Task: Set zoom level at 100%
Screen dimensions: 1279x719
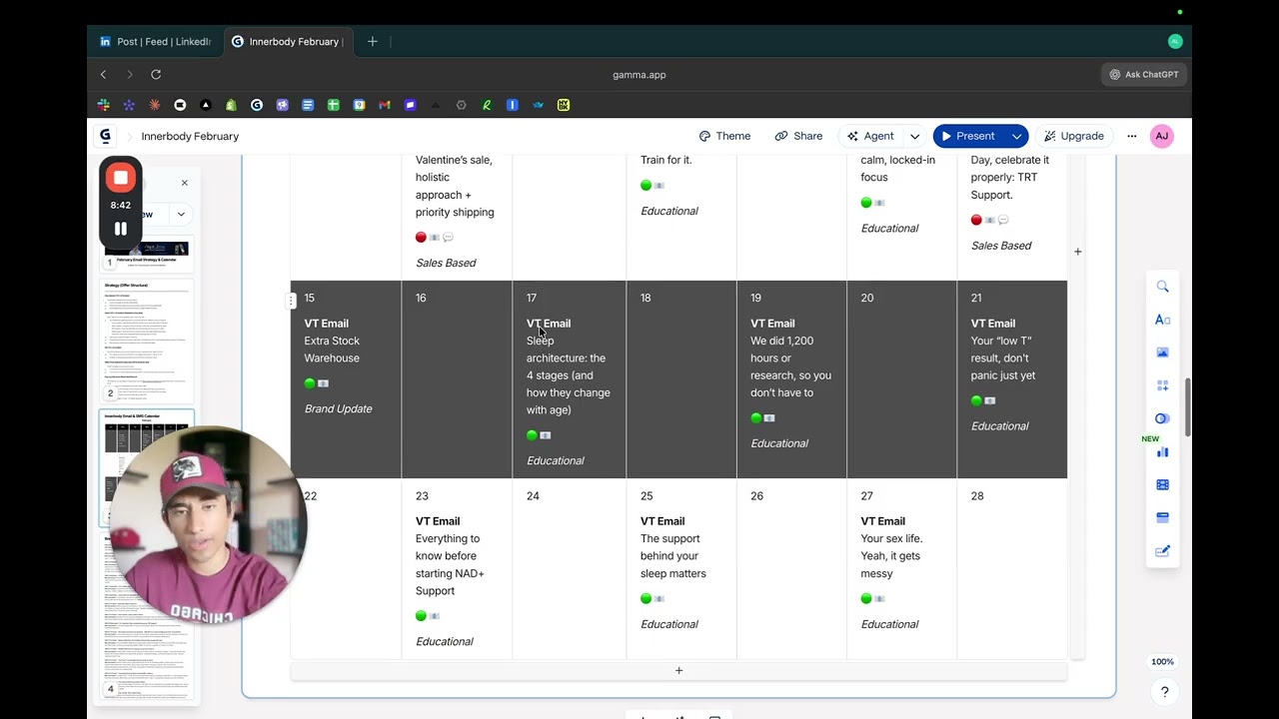Action: [1162, 662]
